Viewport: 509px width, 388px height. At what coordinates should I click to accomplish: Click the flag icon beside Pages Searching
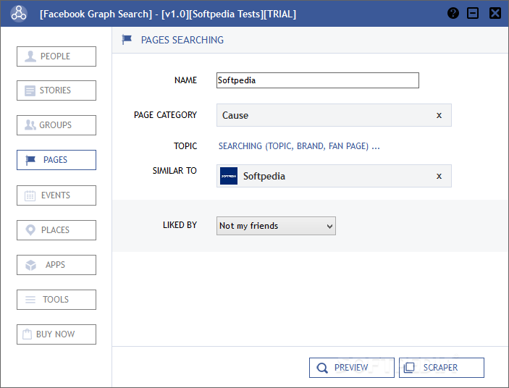tap(127, 40)
